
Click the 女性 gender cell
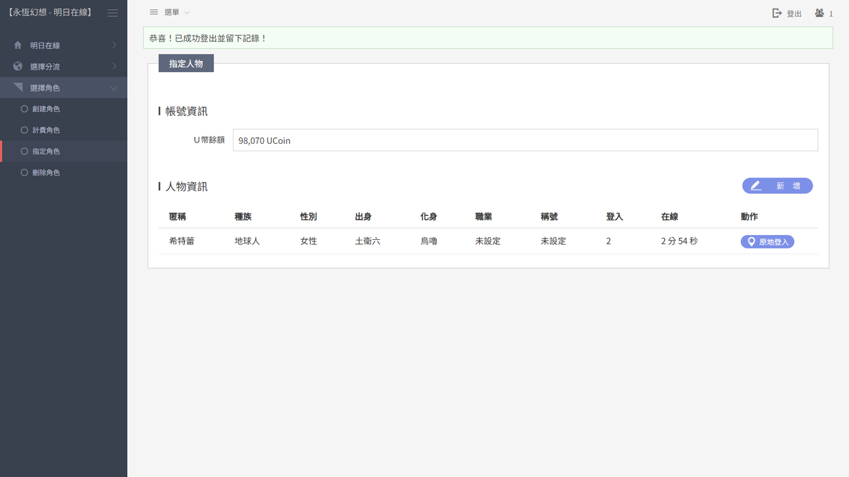(x=309, y=241)
